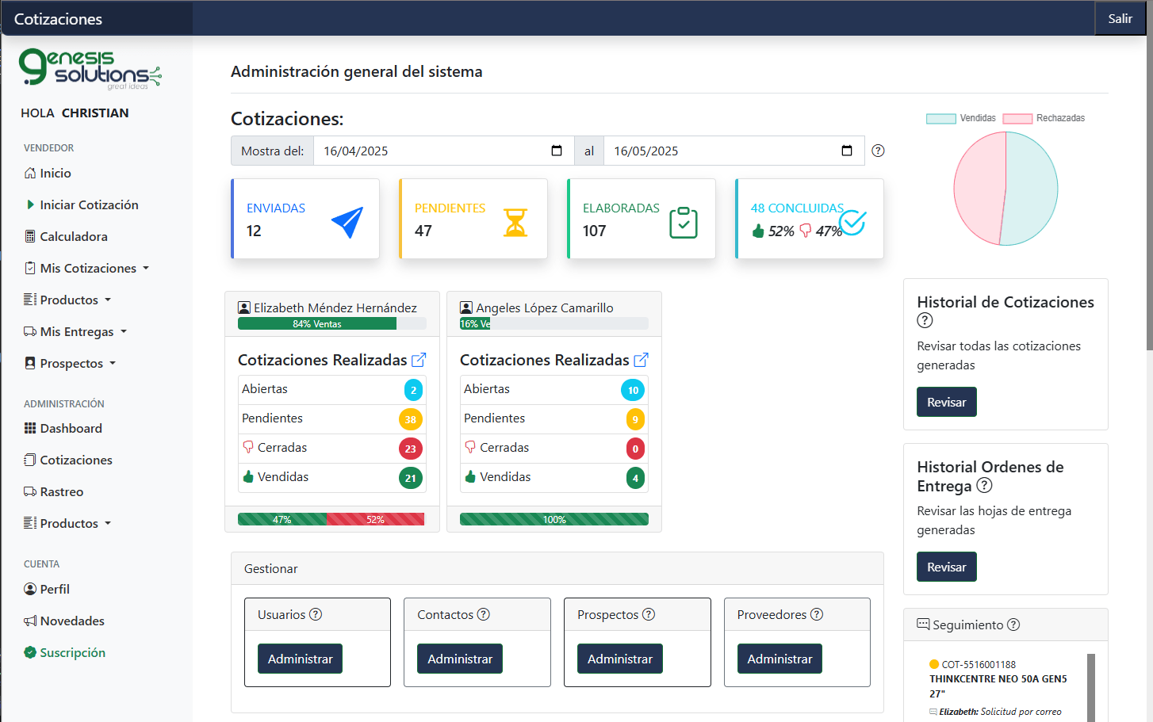Click Elizabeth's Vendidas badge 21
This screenshot has height=722, width=1153.
pyautogui.click(x=410, y=478)
